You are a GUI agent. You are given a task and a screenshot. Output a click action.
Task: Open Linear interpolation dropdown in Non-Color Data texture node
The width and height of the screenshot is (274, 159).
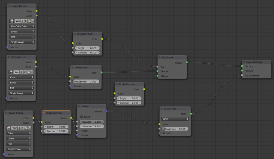pyautogui.click(x=22, y=32)
